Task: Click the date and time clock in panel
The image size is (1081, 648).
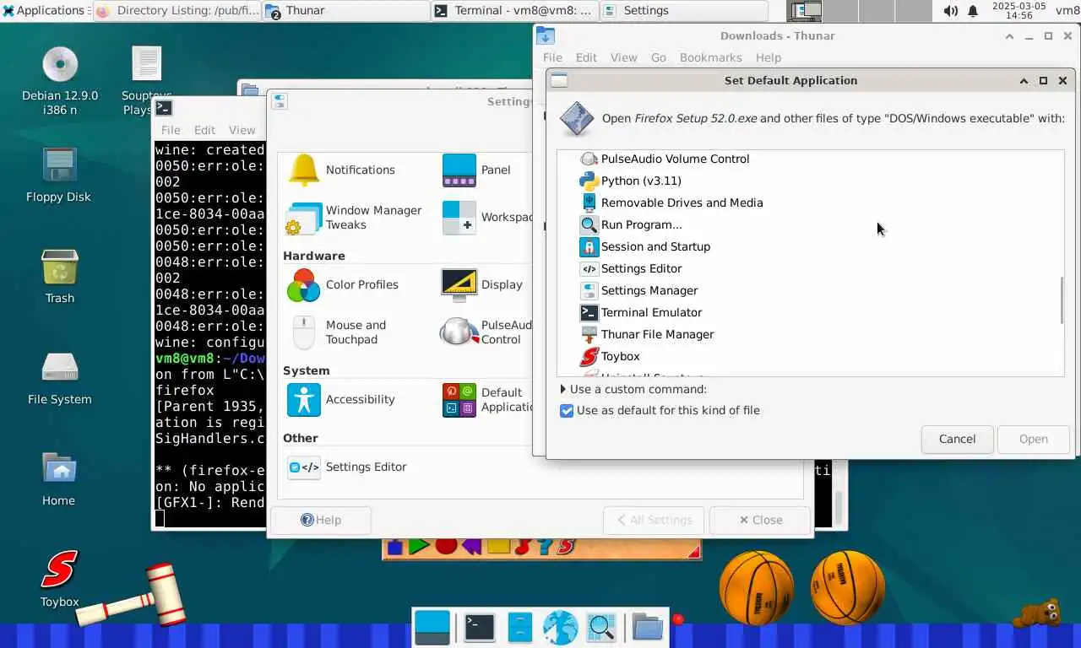Action: point(1019,11)
